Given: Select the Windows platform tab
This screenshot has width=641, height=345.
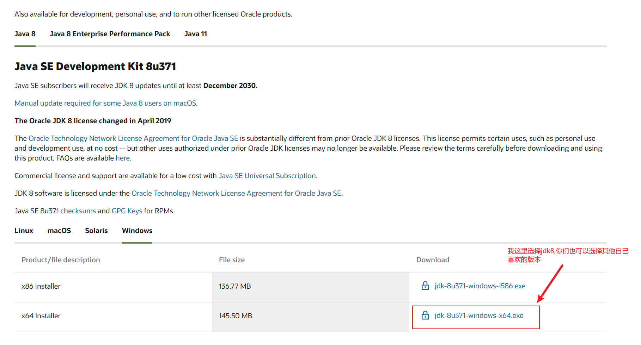Looking at the screenshot, I should pyautogui.click(x=137, y=231).
